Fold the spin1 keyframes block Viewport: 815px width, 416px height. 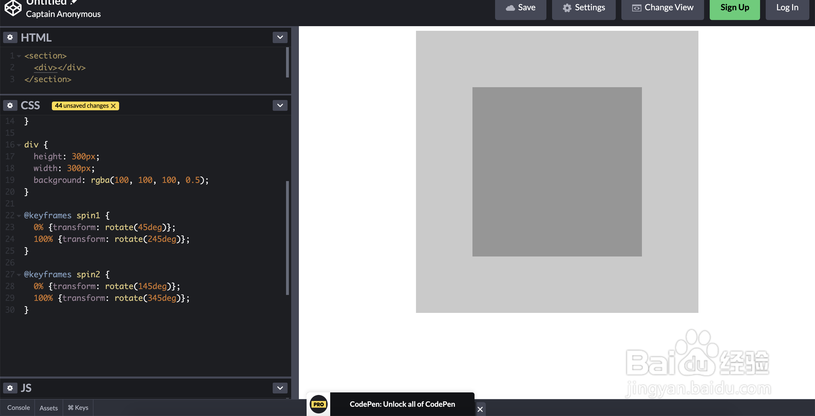(x=19, y=216)
